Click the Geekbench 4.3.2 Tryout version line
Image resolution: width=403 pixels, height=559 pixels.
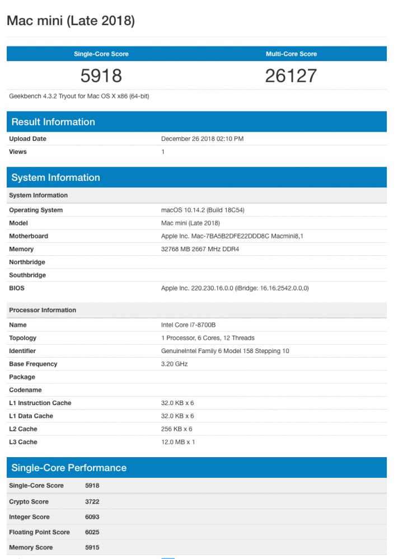tap(79, 96)
